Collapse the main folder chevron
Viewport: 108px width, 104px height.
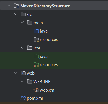click(x=22, y=22)
